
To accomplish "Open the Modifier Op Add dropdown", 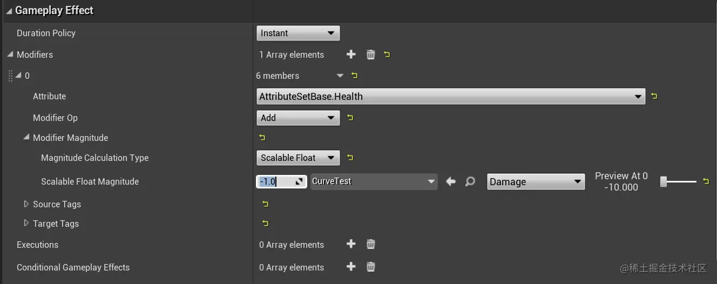I will pyautogui.click(x=298, y=118).
